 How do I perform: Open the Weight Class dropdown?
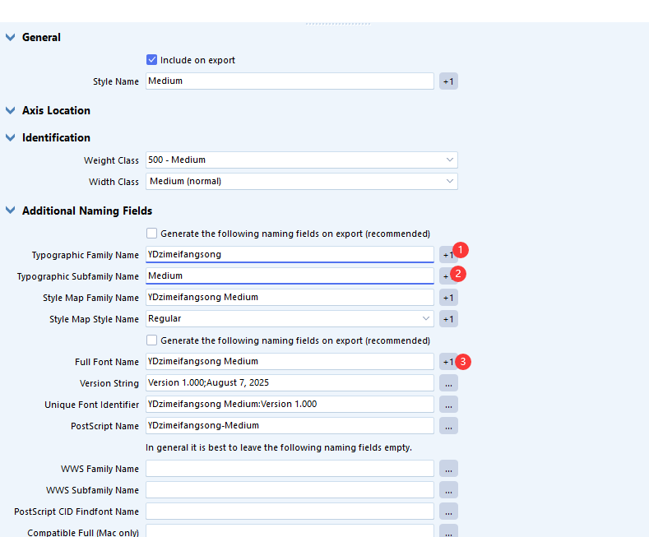tap(302, 160)
